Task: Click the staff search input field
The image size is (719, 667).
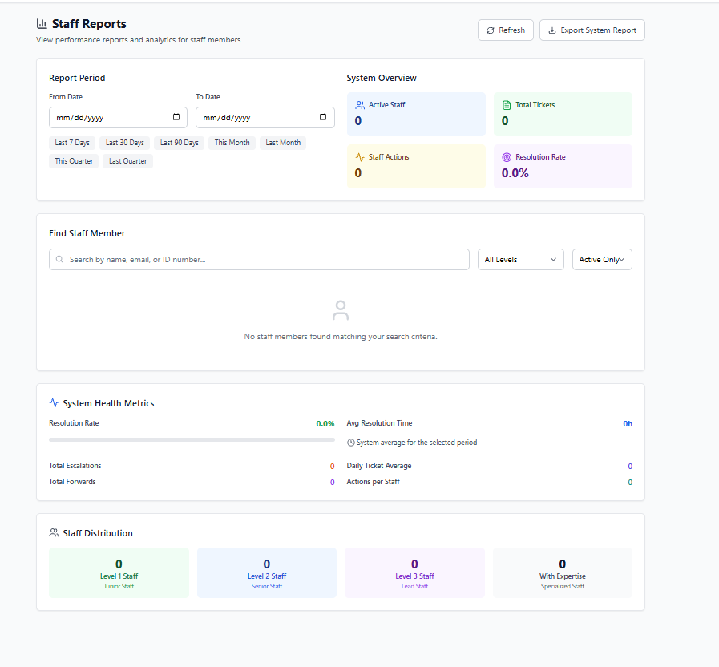Action: tap(259, 260)
